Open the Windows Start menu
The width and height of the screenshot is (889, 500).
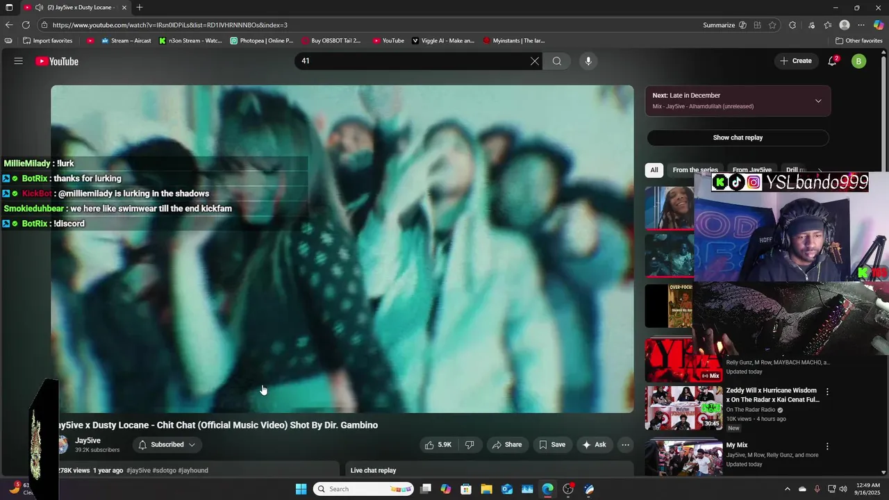click(301, 489)
